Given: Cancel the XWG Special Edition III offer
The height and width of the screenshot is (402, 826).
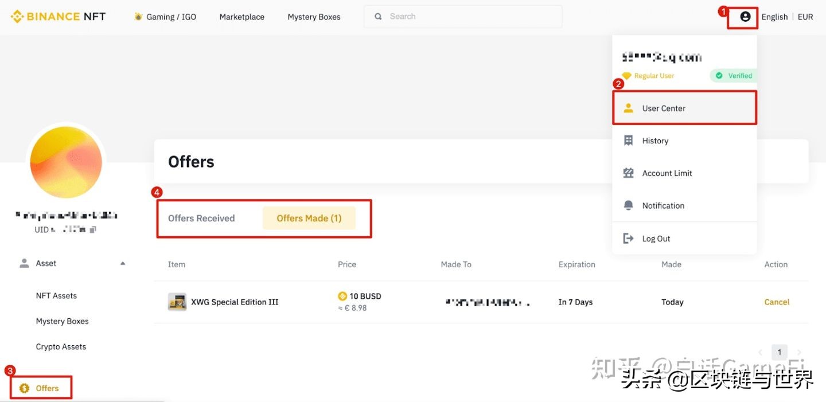Looking at the screenshot, I should click(777, 302).
